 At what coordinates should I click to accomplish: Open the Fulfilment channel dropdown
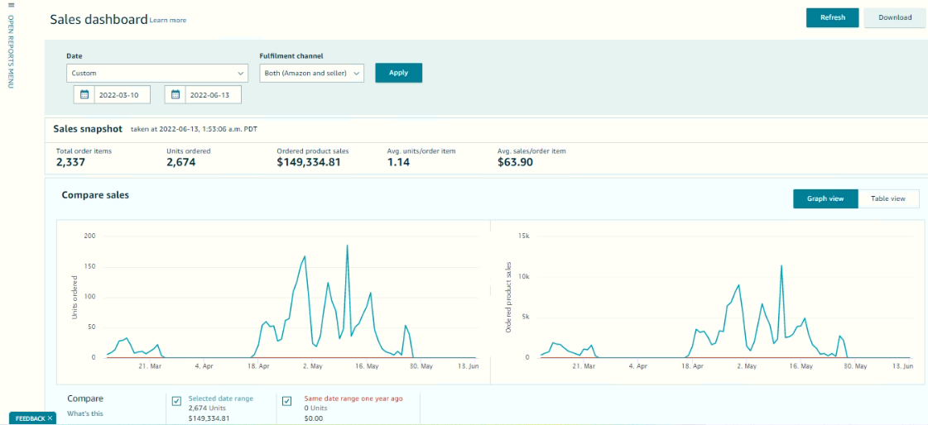[312, 74]
